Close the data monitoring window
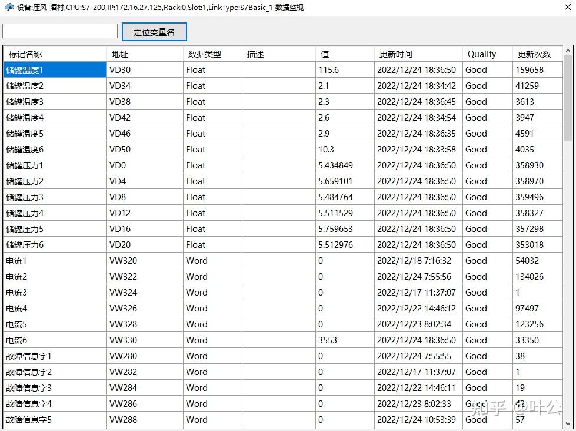 (x=567, y=8)
